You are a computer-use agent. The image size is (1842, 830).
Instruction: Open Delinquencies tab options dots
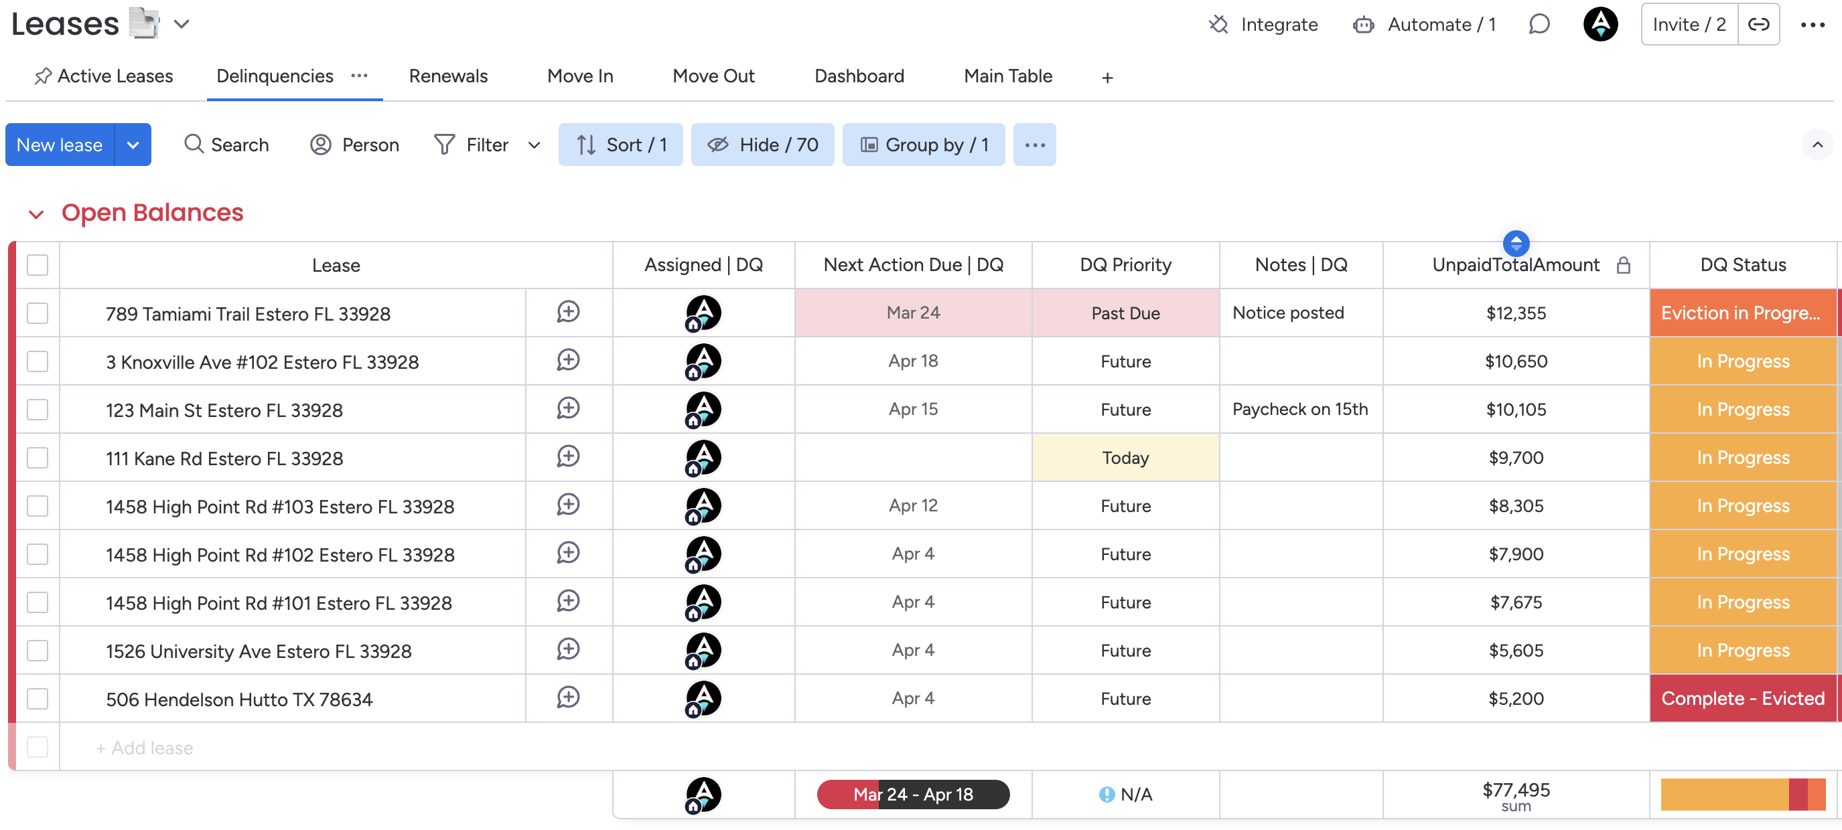tap(359, 76)
